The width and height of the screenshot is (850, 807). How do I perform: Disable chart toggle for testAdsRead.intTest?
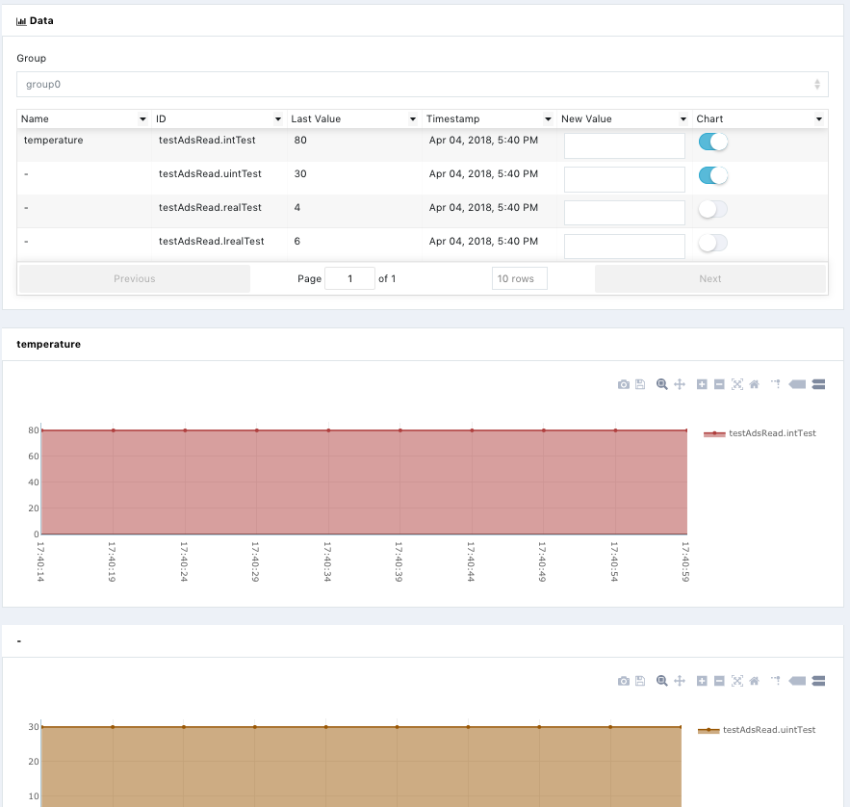coord(712,143)
